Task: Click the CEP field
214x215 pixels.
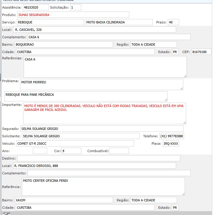Action: click(201, 52)
